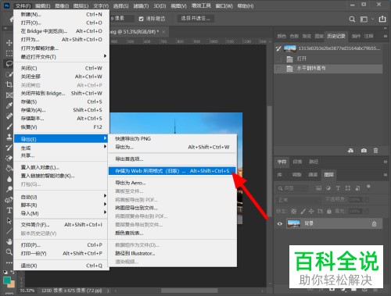The height and width of the screenshot is (296, 391).
Task: Choose 存储为 Web 所用格式 (旧版) menu entry
Action: click(x=172, y=171)
